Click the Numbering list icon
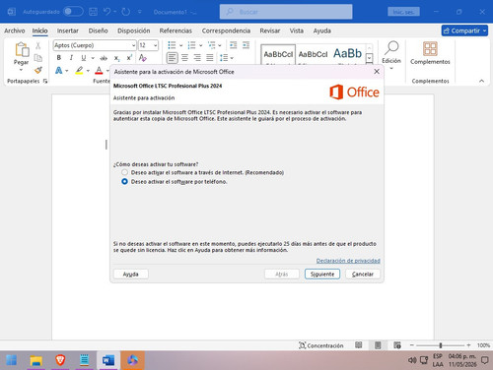 pyautogui.click(x=191, y=45)
